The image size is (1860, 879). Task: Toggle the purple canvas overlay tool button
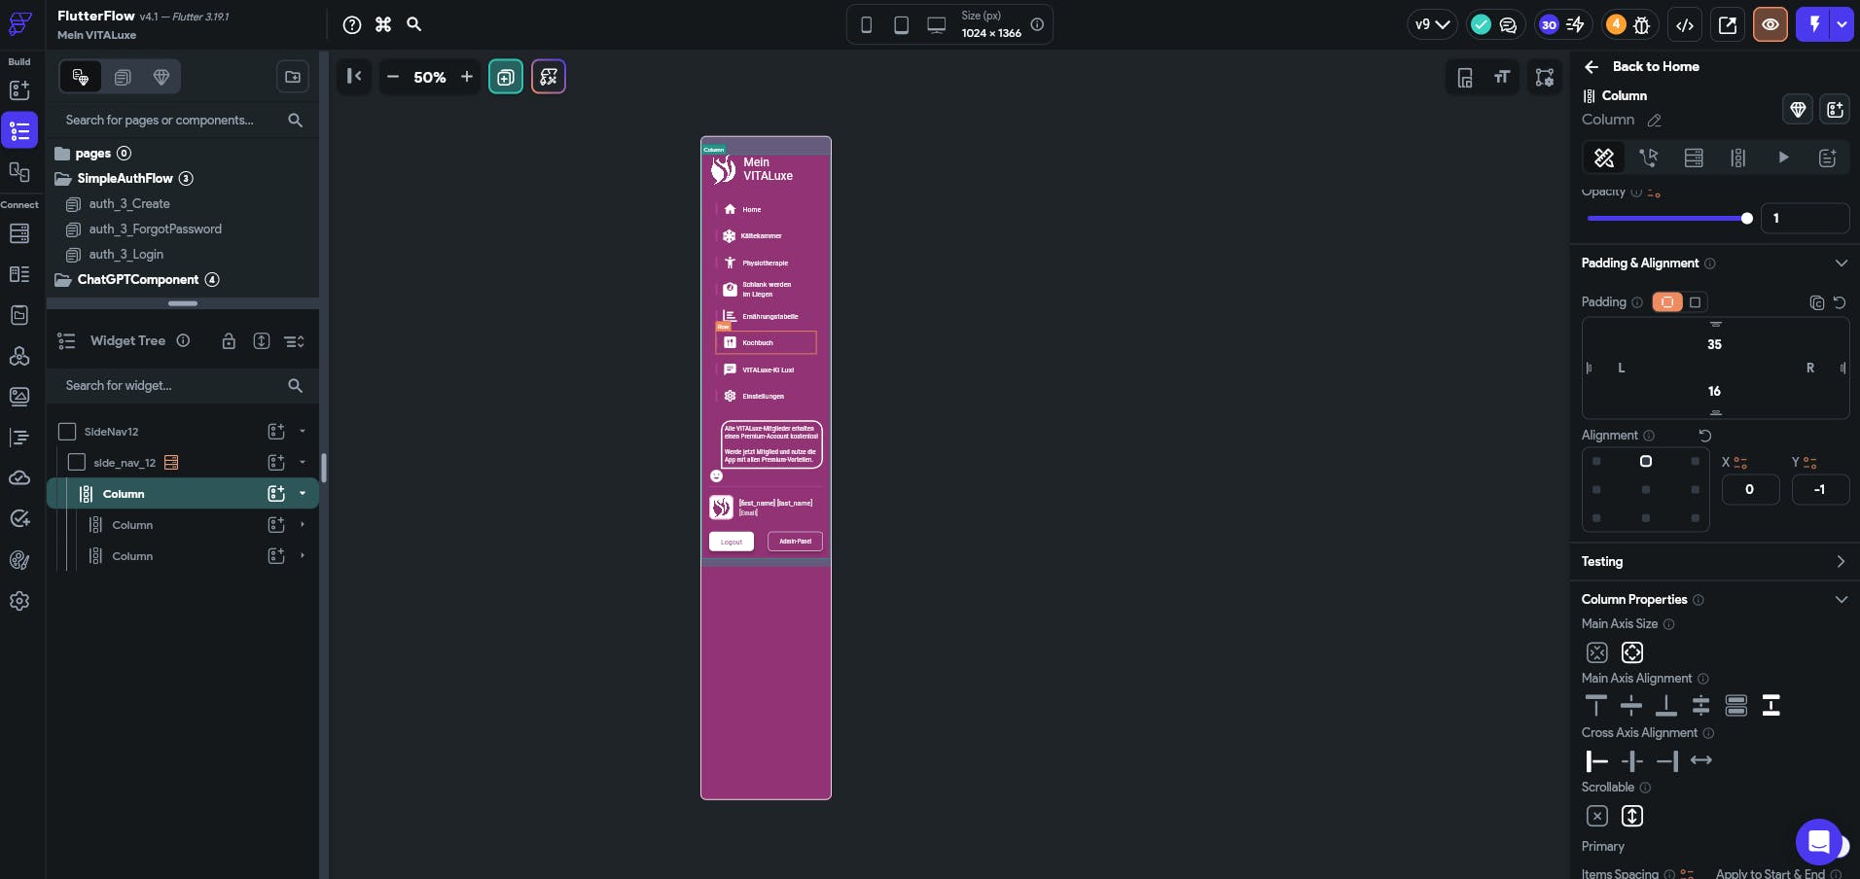coord(549,77)
